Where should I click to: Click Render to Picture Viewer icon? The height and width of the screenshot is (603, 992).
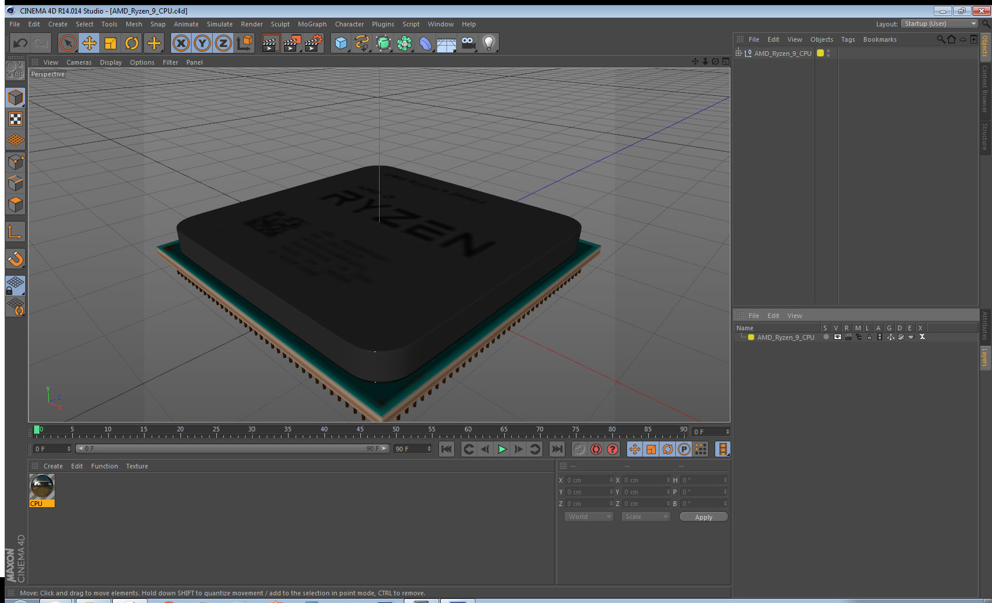point(291,43)
